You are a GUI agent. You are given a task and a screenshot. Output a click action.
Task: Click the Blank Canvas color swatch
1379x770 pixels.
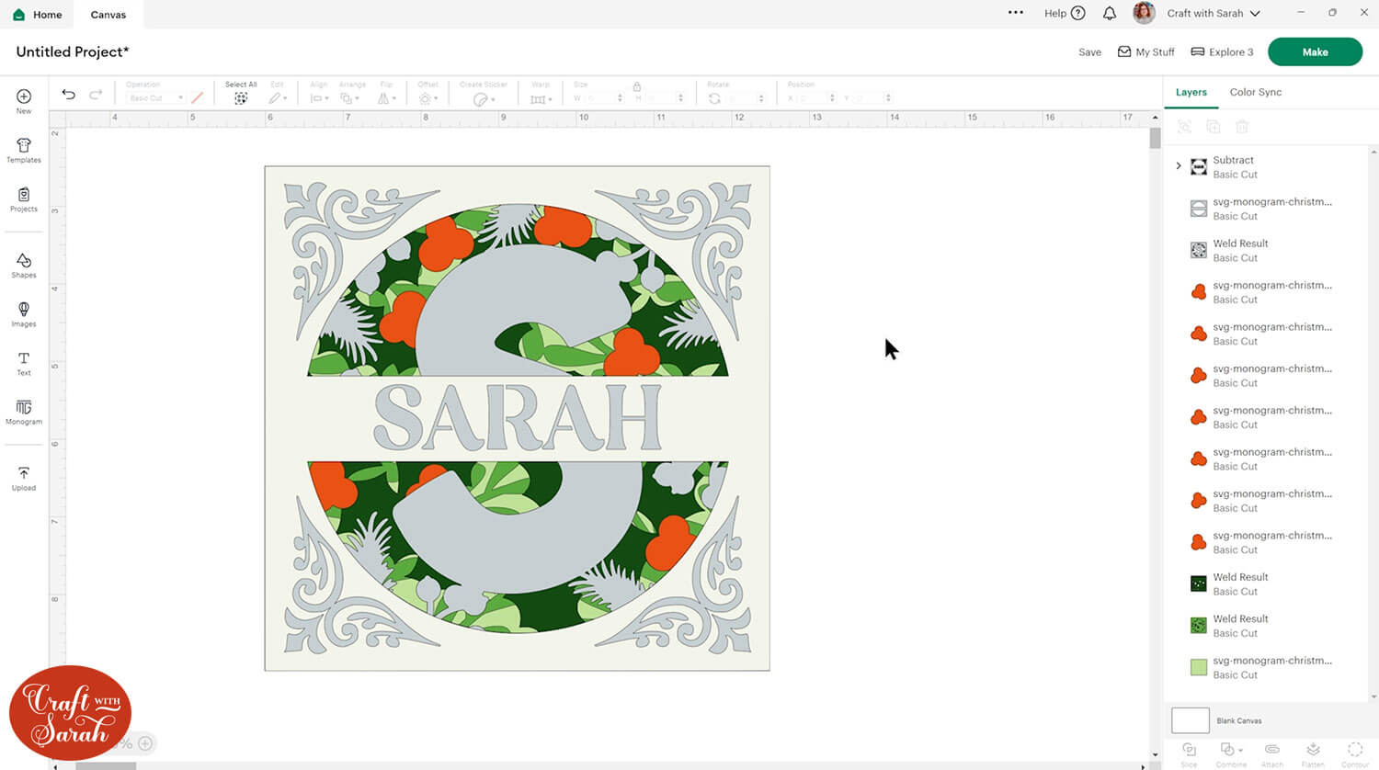[1190, 720]
